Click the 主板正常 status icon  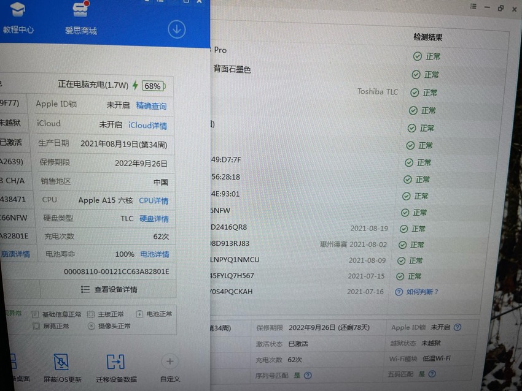pos(90,314)
